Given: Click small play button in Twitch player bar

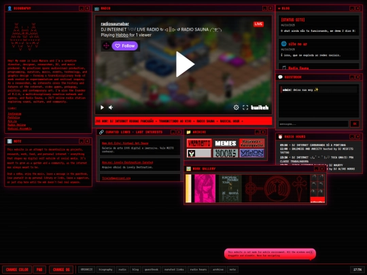Looking at the screenshot, I should tap(102, 107).
